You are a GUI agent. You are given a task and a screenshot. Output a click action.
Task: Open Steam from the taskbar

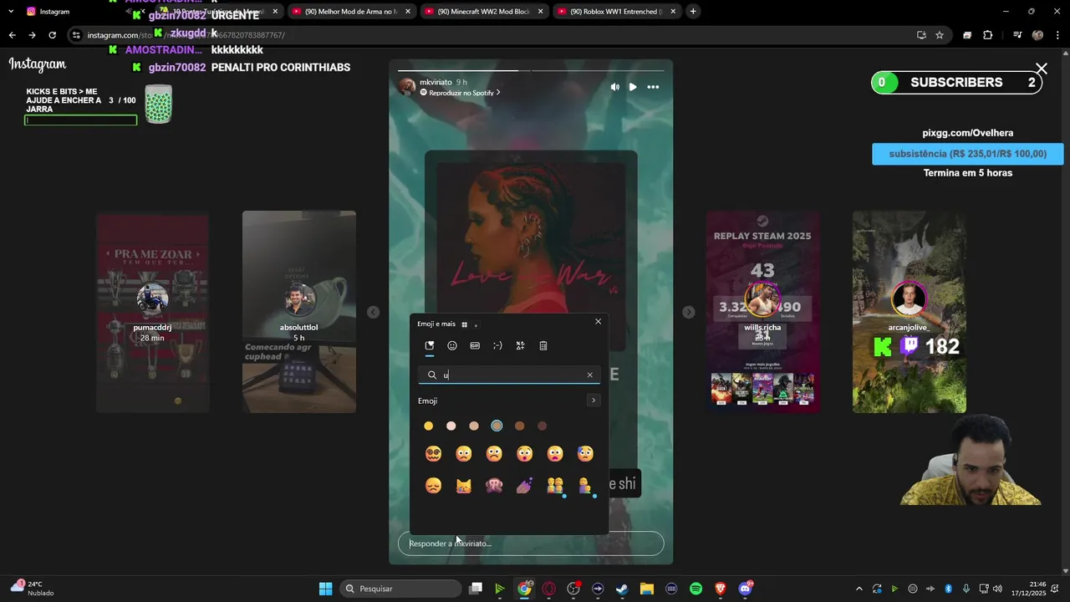point(622,589)
